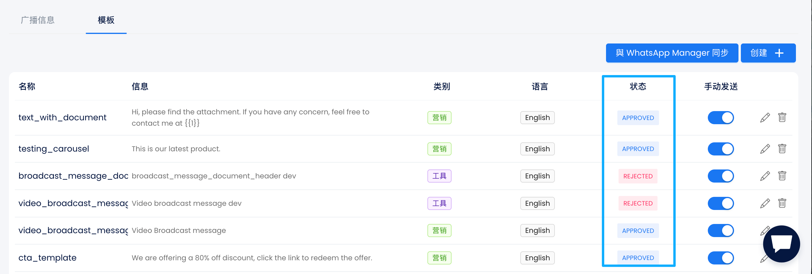Open the chat support bubble
Viewport: 812px width, 274px height.
(781, 244)
